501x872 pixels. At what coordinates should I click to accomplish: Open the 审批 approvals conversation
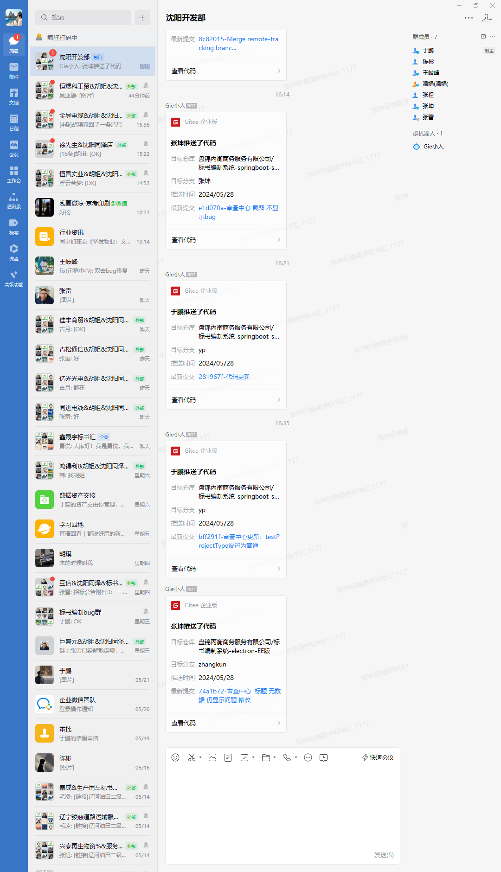point(93,733)
